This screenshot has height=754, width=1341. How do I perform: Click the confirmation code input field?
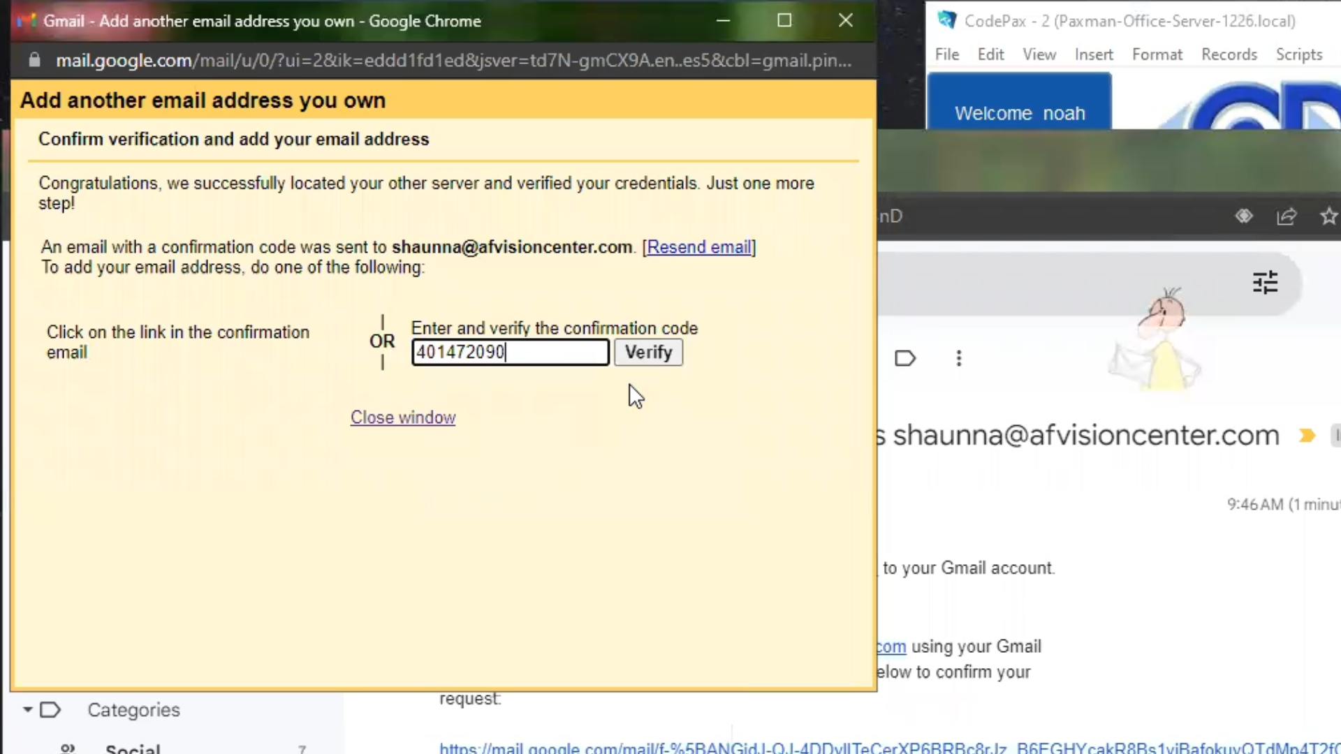click(510, 353)
